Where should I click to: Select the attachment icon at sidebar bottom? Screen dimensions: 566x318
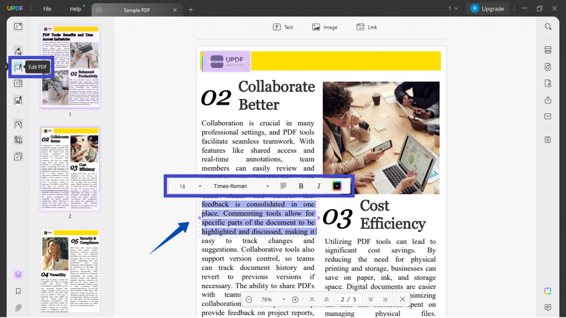pos(18,308)
